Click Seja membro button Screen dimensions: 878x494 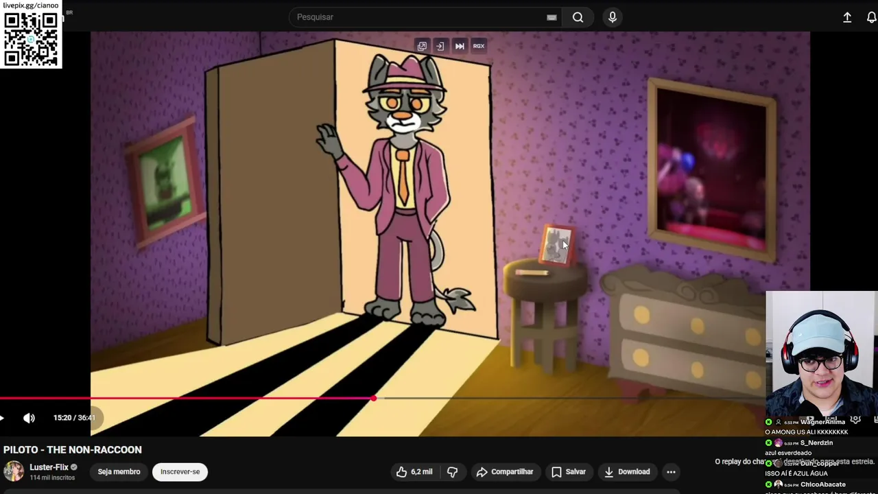(119, 472)
